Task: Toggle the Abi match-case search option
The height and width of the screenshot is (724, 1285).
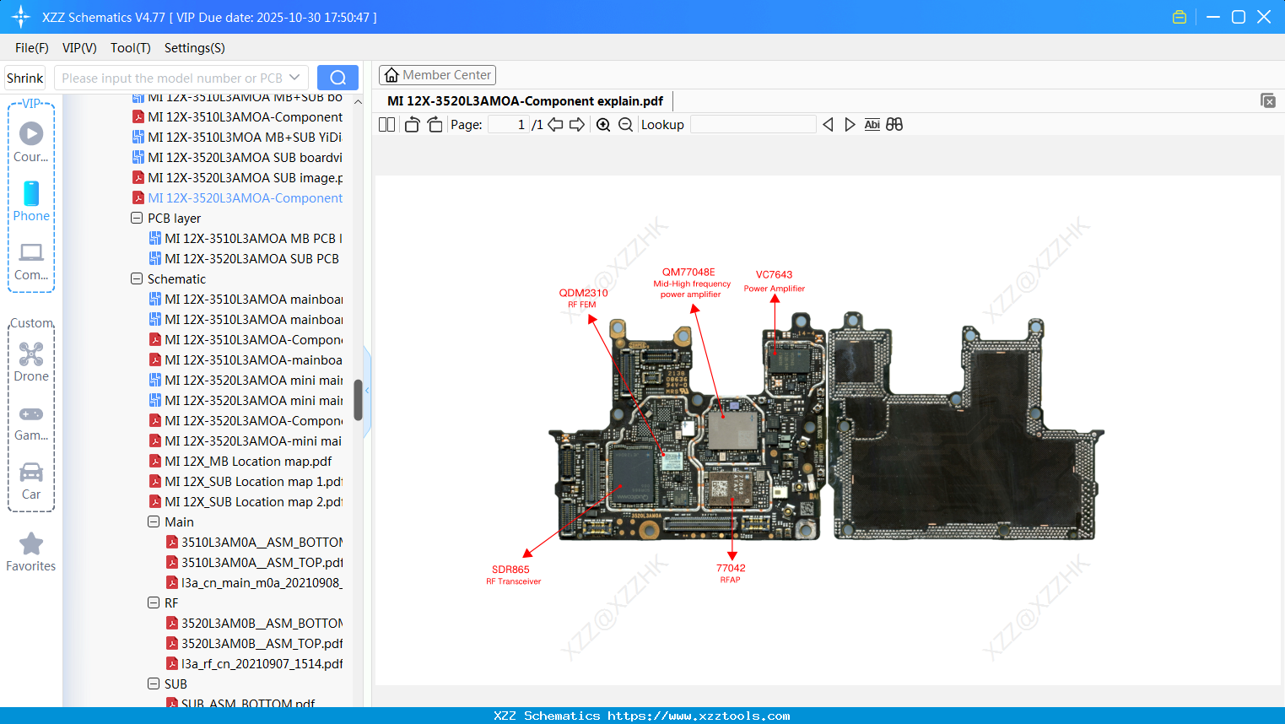Action: (x=872, y=124)
